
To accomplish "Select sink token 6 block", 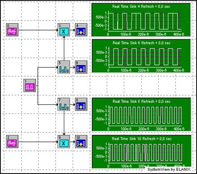I will tap(81, 67).
